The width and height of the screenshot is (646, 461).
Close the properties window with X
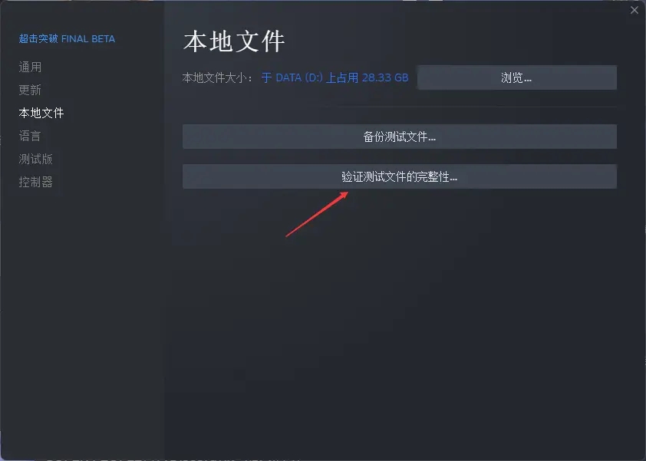pyautogui.click(x=634, y=10)
